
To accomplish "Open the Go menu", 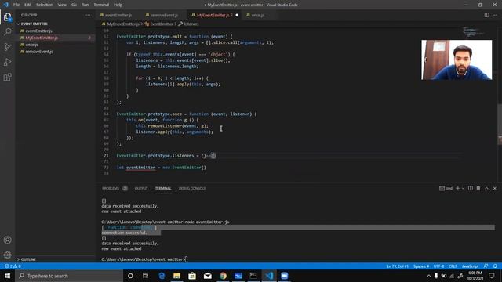I will tap(74, 5).
